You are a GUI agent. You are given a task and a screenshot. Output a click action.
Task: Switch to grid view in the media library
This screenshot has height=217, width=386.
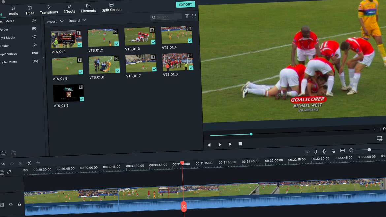coord(194,16)
